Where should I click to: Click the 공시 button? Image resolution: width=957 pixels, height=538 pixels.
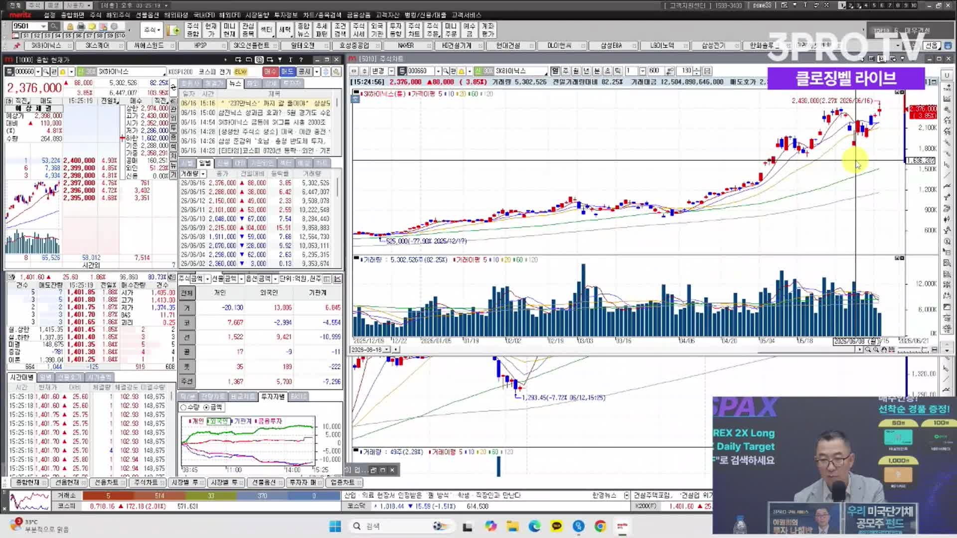coord(304,72)
